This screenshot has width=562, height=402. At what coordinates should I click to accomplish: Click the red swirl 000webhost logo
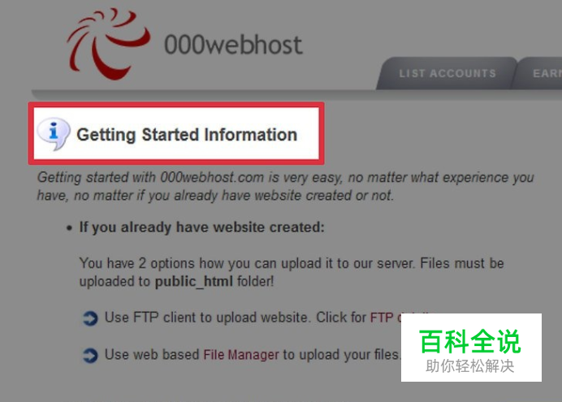108,44
